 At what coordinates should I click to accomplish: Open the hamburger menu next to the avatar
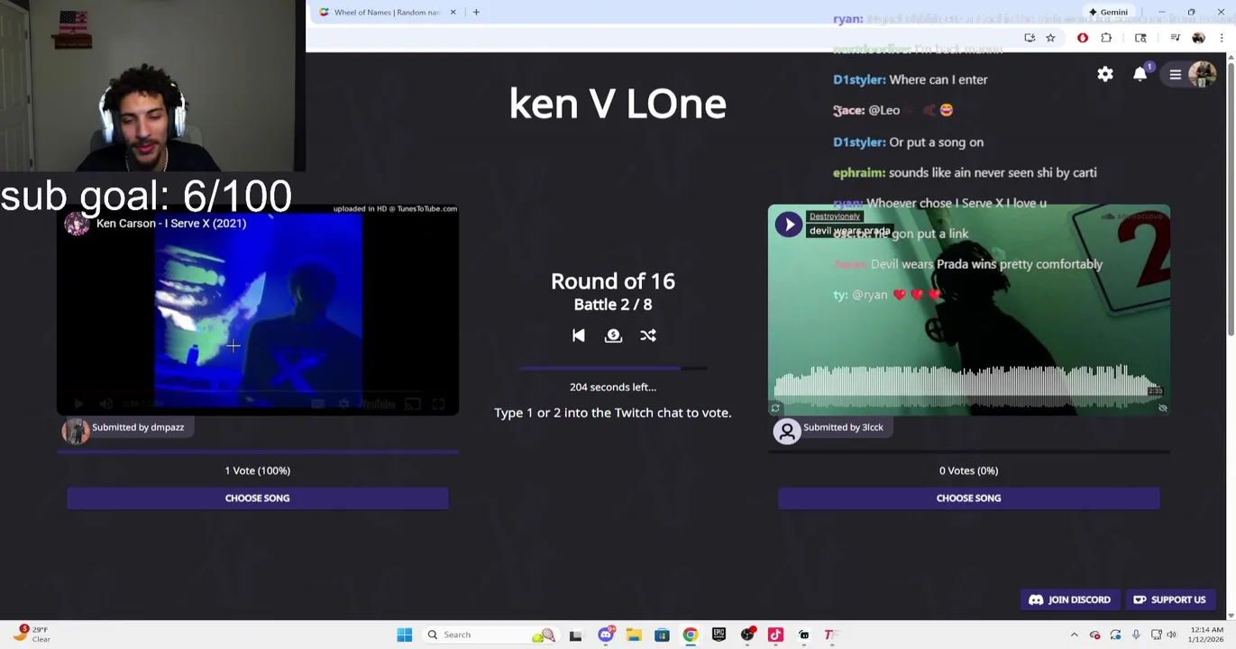point(1176,75)
